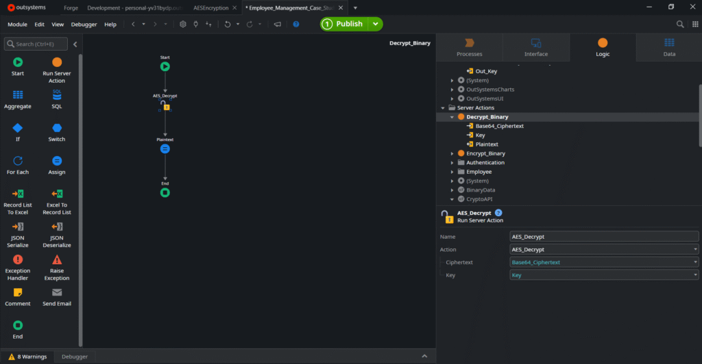Open the Action dropdown for AES_Decrypt
The image size is (702, 364).
695,249
